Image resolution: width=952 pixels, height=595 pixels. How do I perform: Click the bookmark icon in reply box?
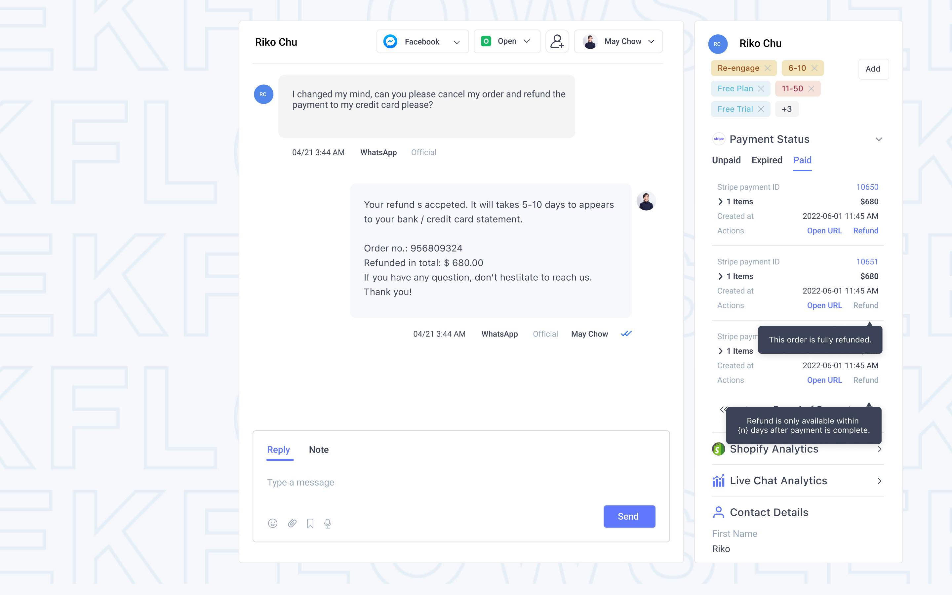point(310,523)
